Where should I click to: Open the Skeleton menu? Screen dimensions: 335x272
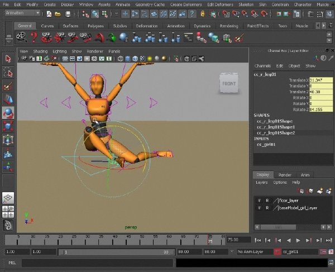pos(246,4)
